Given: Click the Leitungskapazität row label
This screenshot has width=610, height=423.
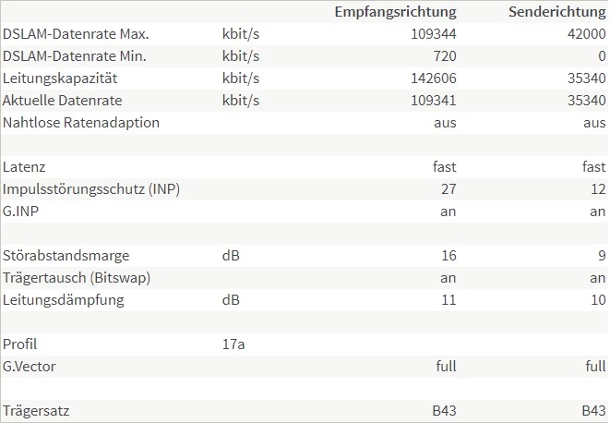Looking at the screenshot, I should coord(61,79).
